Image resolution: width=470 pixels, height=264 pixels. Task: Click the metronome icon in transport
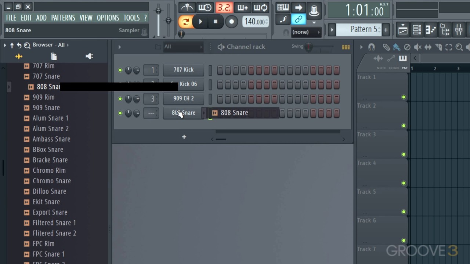pos(187,8)
